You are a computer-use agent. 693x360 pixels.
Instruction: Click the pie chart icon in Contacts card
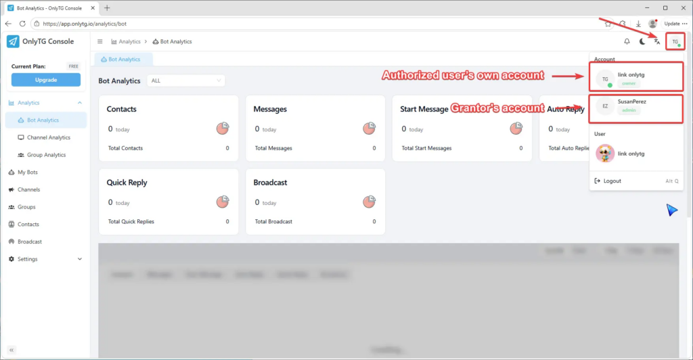[222, 128]
